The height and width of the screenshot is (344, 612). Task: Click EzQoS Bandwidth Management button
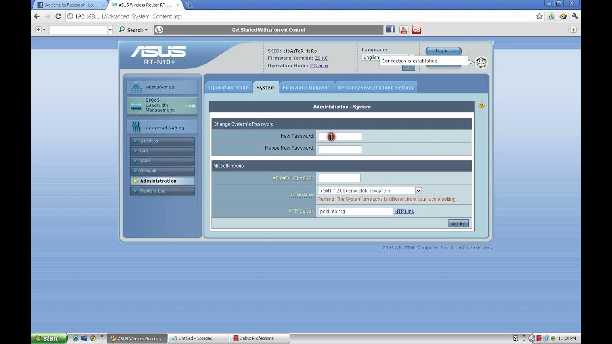point(162,106)
